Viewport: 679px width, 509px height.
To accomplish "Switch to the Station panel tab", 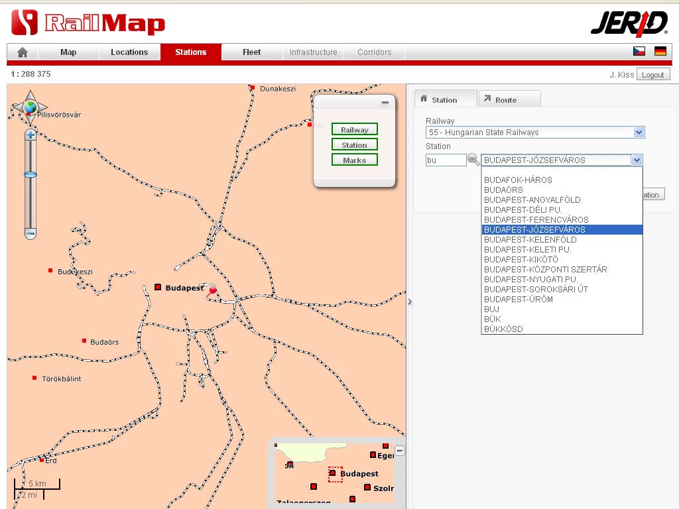I will (x=446, y=99).
